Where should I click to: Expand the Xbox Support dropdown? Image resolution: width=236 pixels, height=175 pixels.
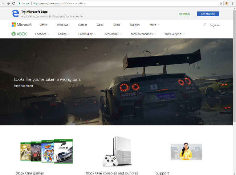175,34
